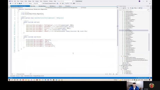Collapse the Down() method outline
Image resolution: width=160 pixels, height=90 pixels.
click(18, 37)
